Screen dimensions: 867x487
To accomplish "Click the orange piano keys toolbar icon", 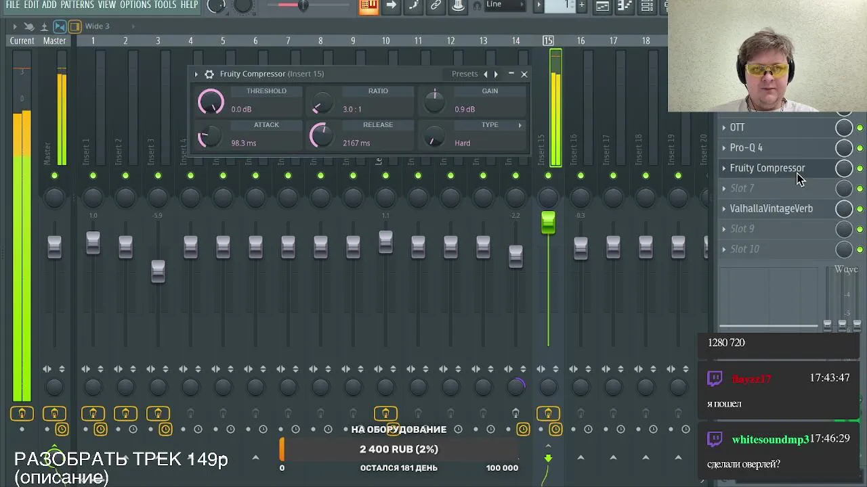I will [x=368, y=6].
